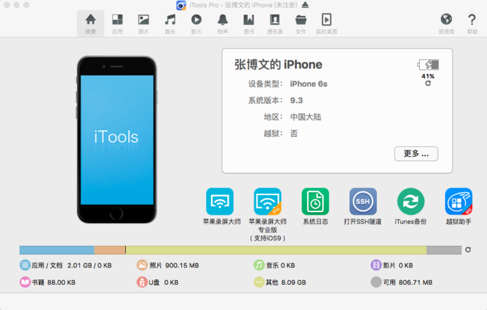Open the 通讯录 (Contacts) section
Screen dimensions: 487x310
point(275,23)
